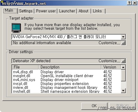Click 'Display management hook library' description

click(x=69, y=87)
